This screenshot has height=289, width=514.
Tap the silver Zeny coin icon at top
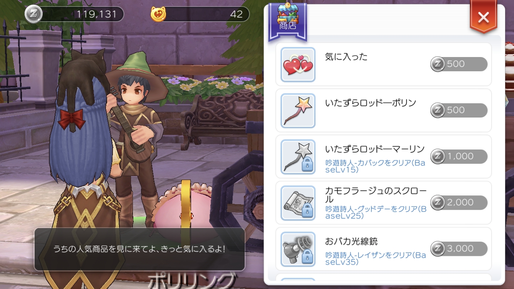coord(33,14)
